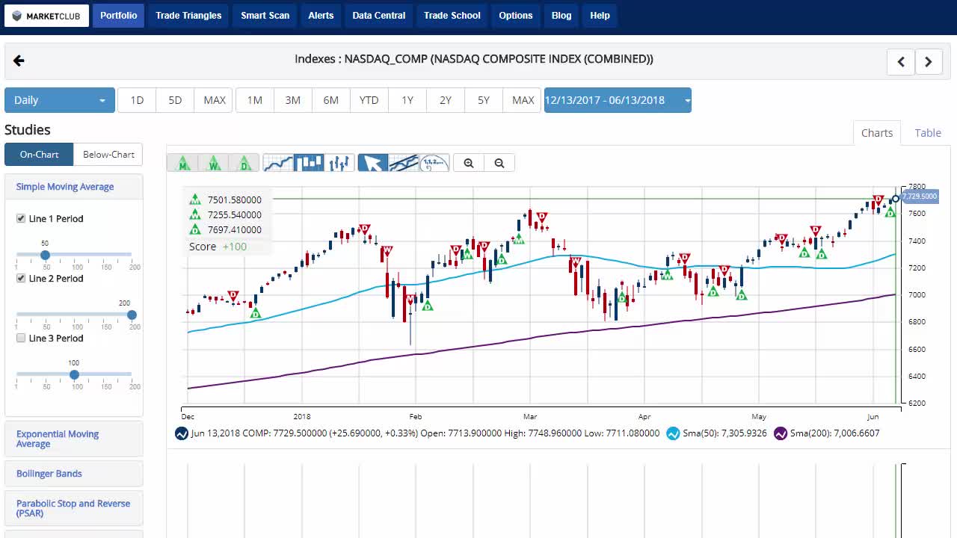This screenshot has height=538, width=957.
Task: Expand Parabolic Stop and Reverse section
Action: (x=73, y=508)
